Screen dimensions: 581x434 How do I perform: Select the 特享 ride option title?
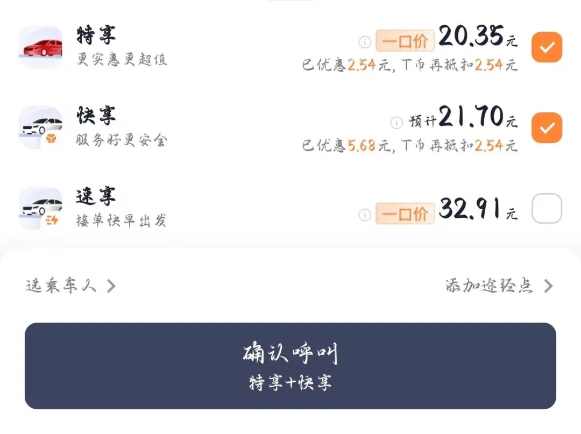coord(96,35)
